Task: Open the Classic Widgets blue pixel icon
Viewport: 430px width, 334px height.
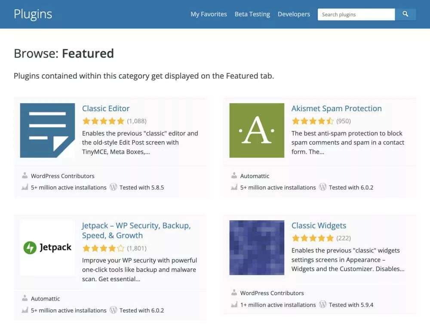Action: [257, 247]
